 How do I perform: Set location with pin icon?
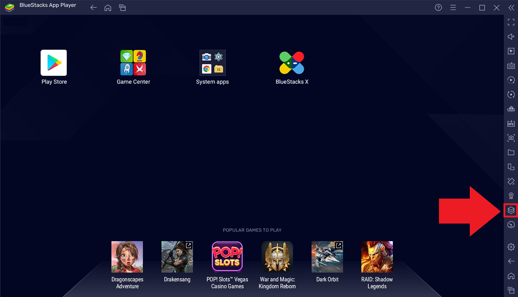pos(511,196)
